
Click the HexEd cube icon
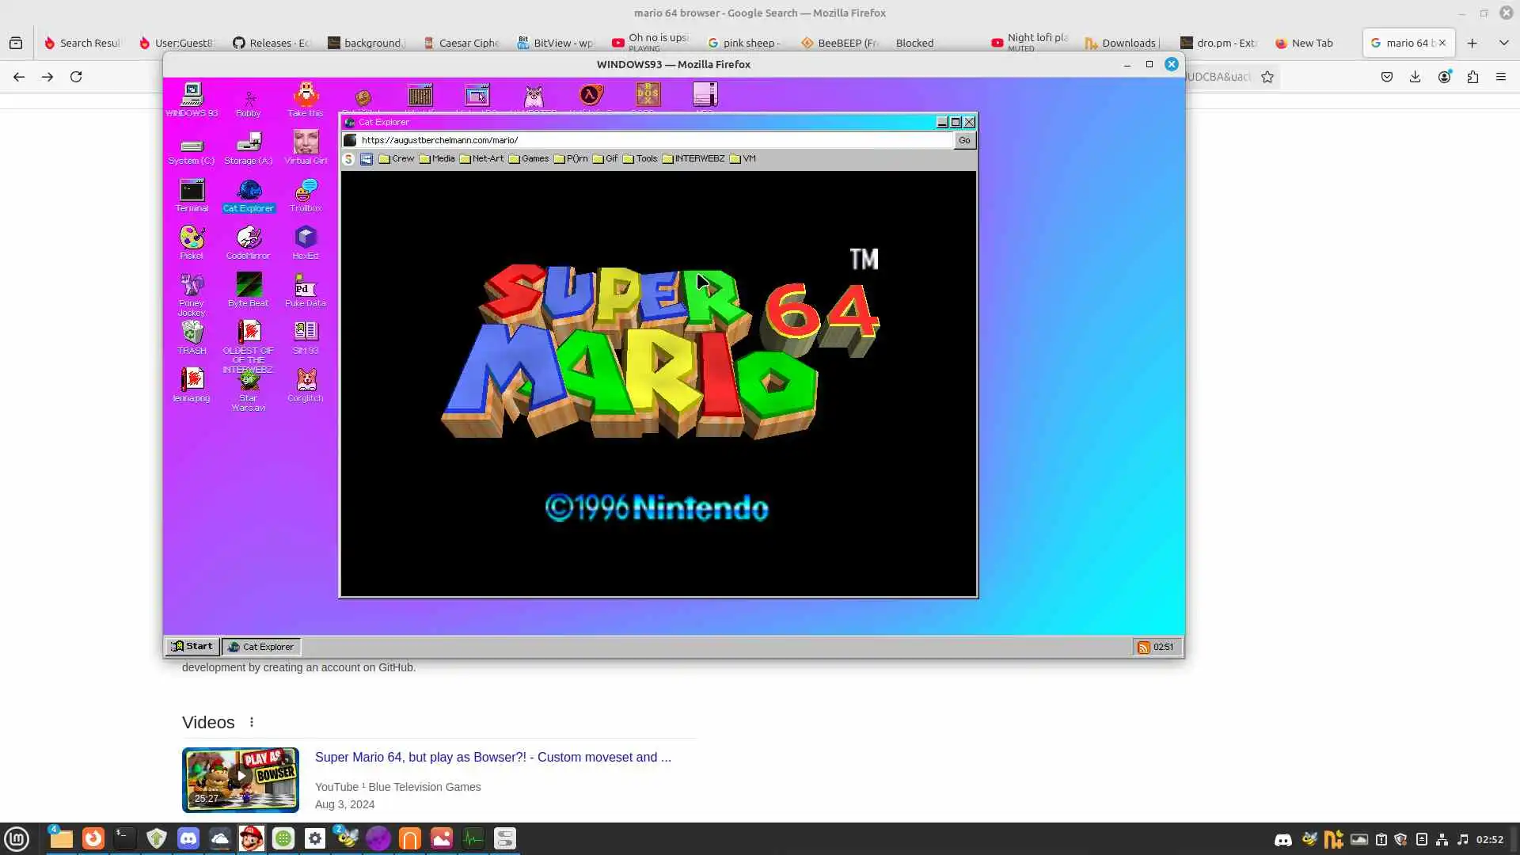tap(306, 238)
